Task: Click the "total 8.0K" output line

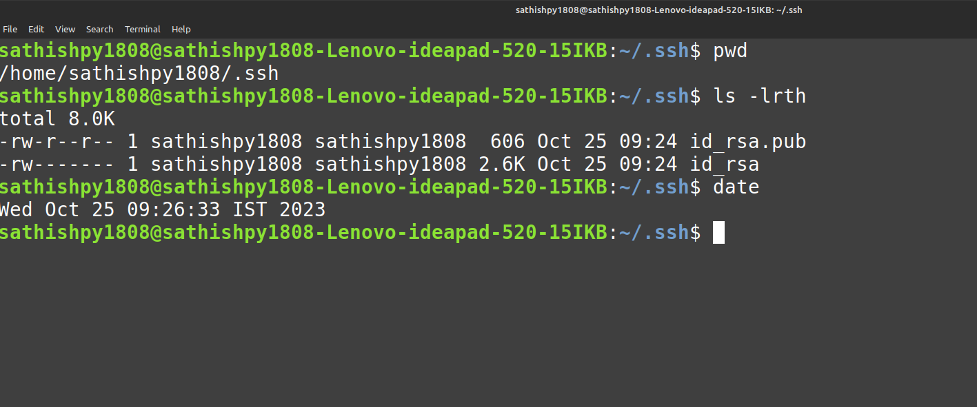Action: pos(58,119)
